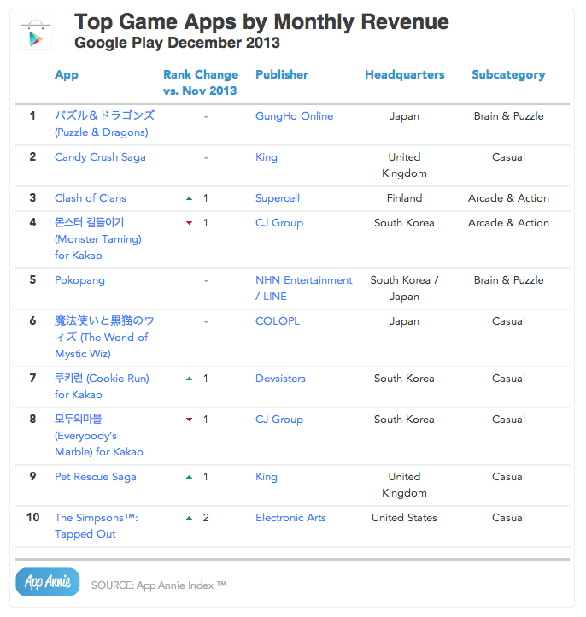Click red down arrow for Everybody's Marble
586x617 pixels.
click(189, 420)
